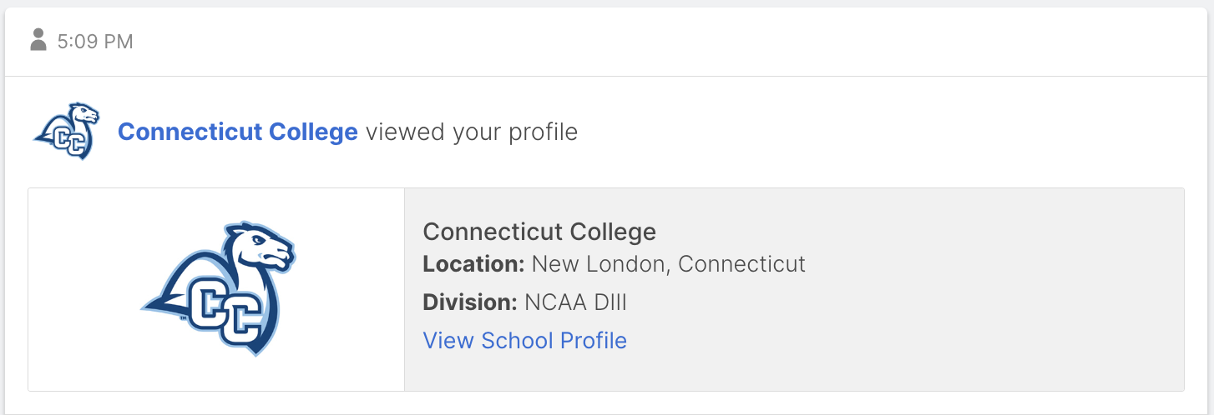Click the word 'College' in the blue link

pos(308,132)
